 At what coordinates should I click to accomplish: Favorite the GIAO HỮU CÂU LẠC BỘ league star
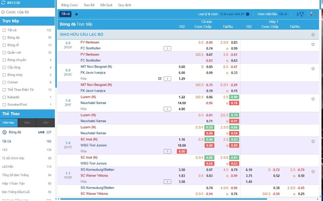(x=313, y=35)
